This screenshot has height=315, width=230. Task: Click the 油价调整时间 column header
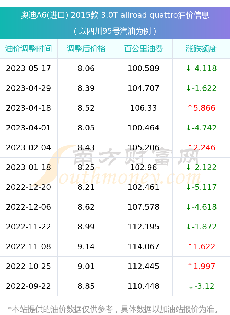click(x=29, y=49)
